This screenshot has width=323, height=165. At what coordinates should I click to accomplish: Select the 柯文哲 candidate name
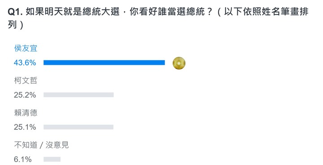click(x=26, y=80)
